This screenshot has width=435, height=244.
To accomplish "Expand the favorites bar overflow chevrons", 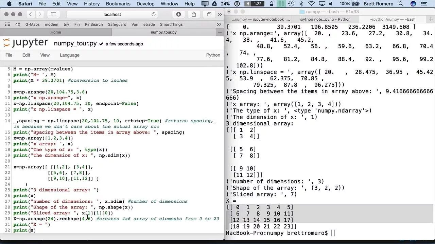I will [219, 24].
